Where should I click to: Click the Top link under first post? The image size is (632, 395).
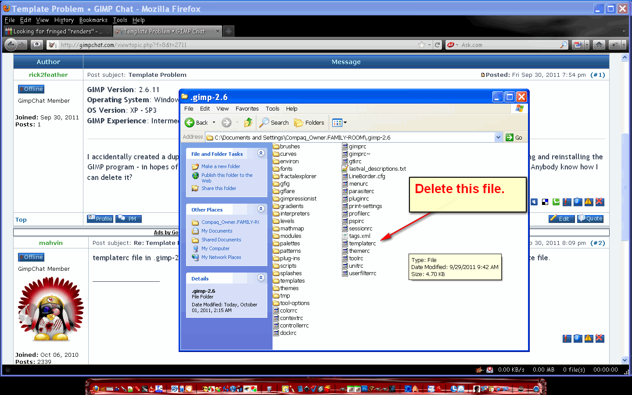coord(21,219)
